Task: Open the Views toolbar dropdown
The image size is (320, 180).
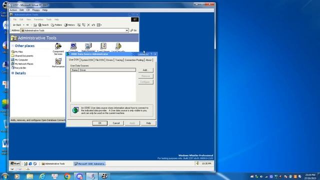Action: click(x=99, y=25)
